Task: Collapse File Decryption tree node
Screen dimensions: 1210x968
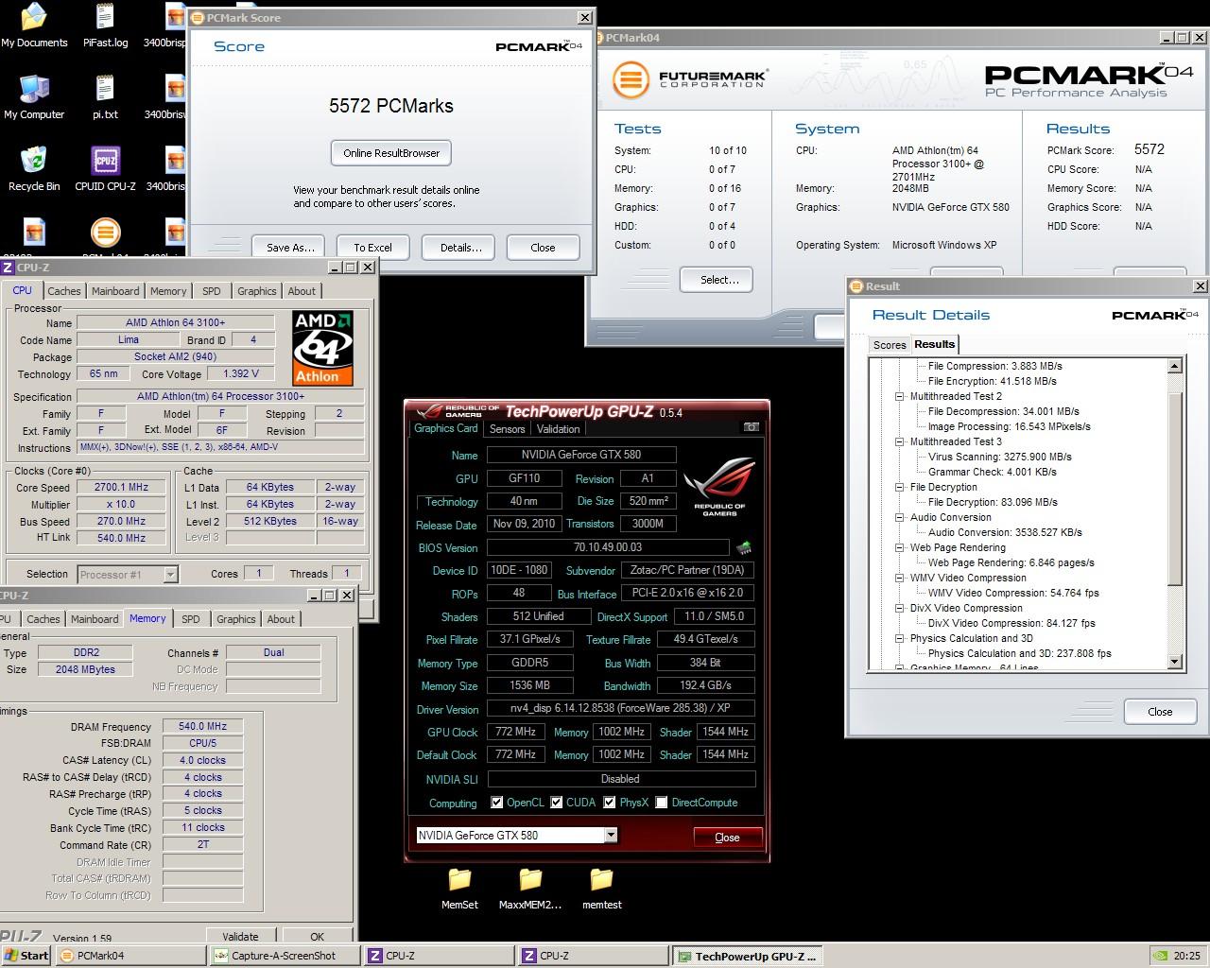Action: 900,487
